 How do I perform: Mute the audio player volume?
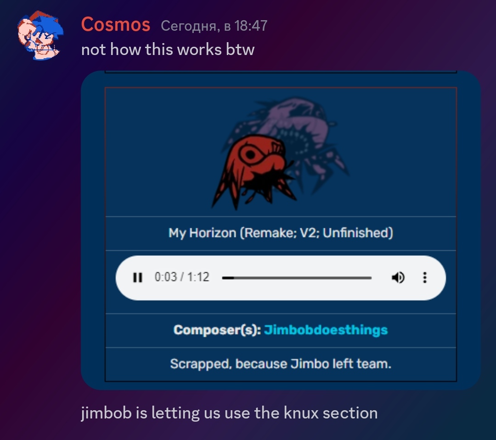[398, 277]
